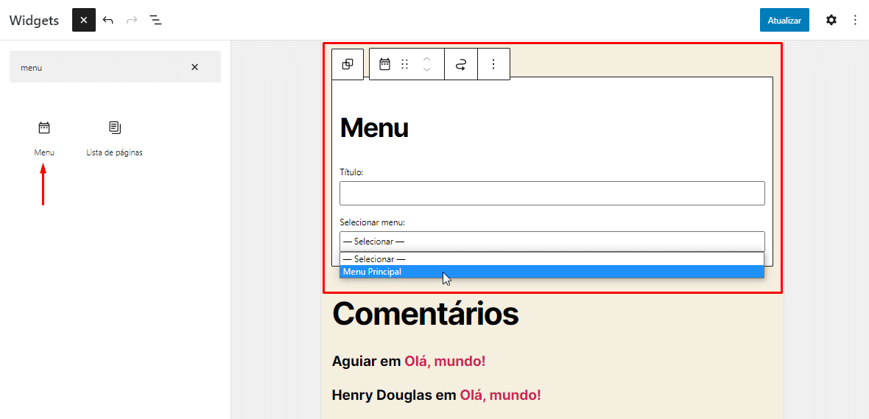The image size is (869, 419).
Task: Insert the Menu block from results
Action: (44, 138)
